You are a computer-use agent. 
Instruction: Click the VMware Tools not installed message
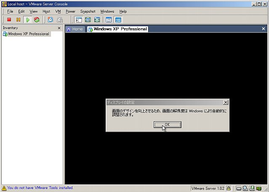tap(40, 188)
